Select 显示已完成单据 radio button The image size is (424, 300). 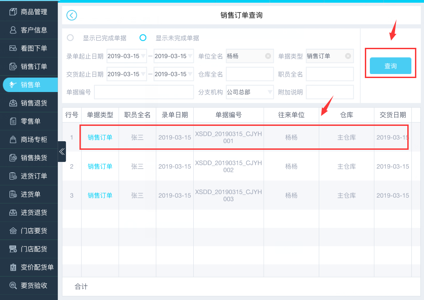70,38
